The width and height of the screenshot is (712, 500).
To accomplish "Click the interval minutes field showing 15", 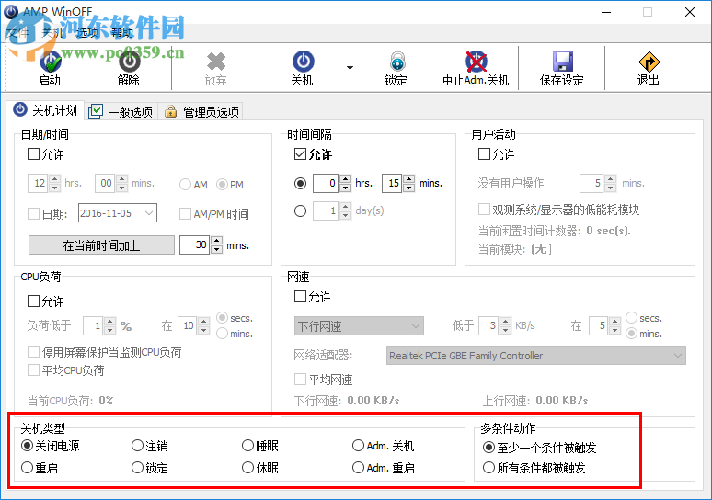I will (392, 183).
